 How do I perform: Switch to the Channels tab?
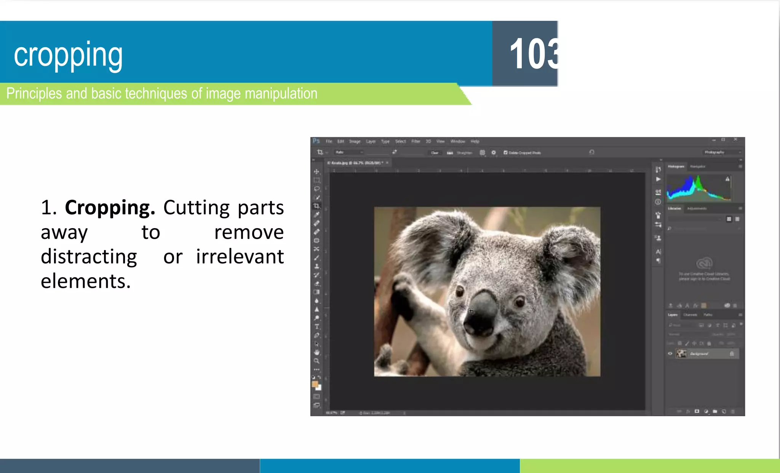tap(690, 315)
